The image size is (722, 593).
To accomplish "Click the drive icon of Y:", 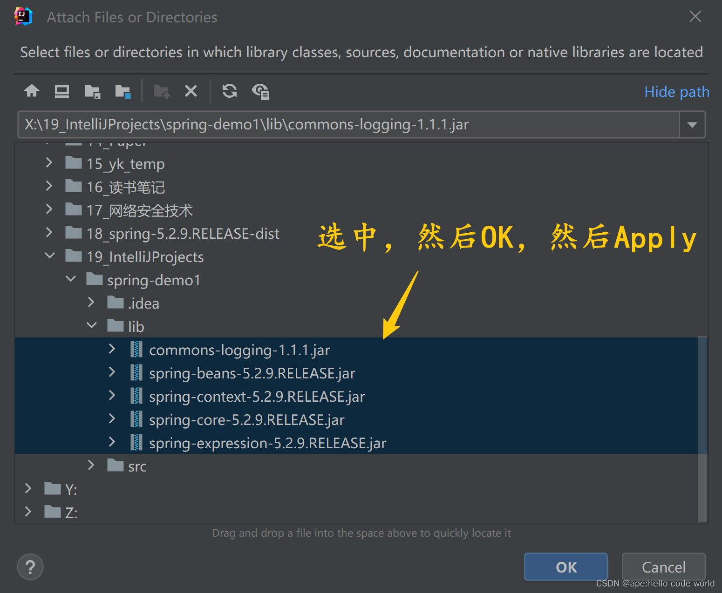I will [x=53, y=488].
